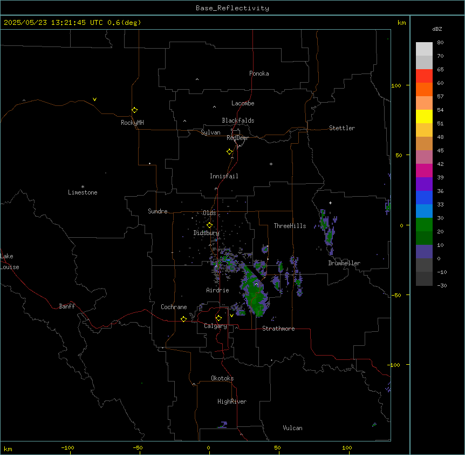Select the Olds label
The height and width of the screenshot is (455, 465).
point(209,213)
